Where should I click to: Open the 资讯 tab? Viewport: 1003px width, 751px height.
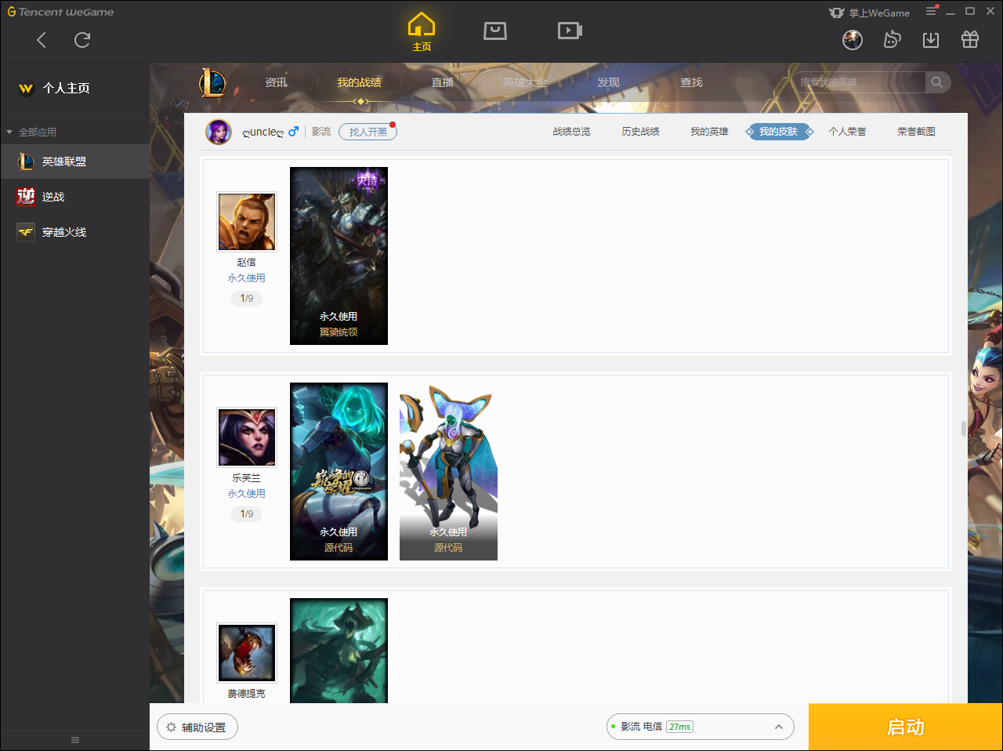point(276,82)
